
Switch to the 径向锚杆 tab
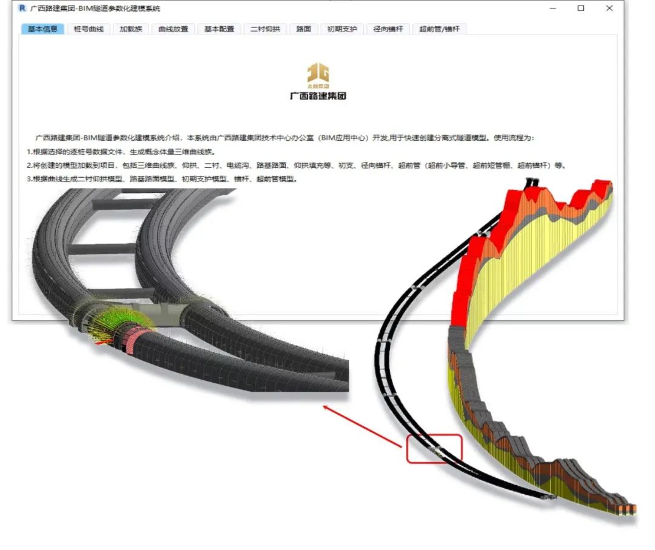pos(388,29)
